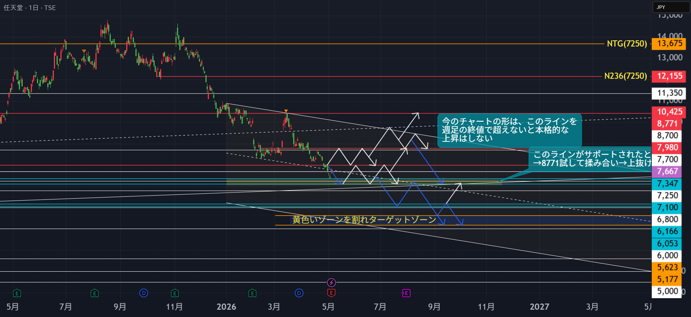Select the callout mentioning 8771試して揉み合い
Image resolution: width=691 pixels, height=317 pixels.
click(591, 159)
